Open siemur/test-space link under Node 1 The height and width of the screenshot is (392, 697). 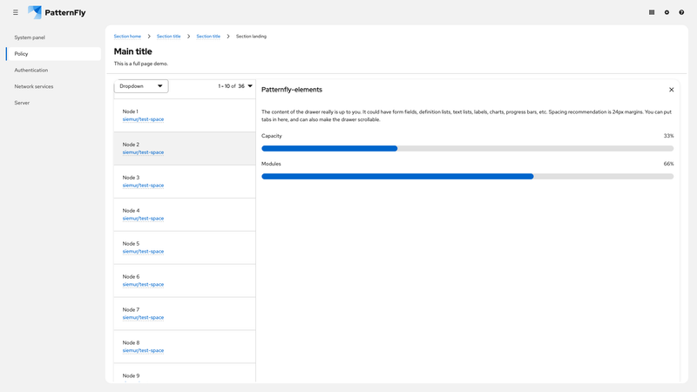(143, 119)
